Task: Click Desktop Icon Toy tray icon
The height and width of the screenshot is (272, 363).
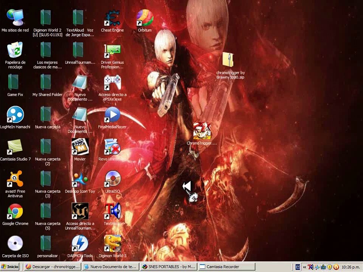Action: (317, 267)
